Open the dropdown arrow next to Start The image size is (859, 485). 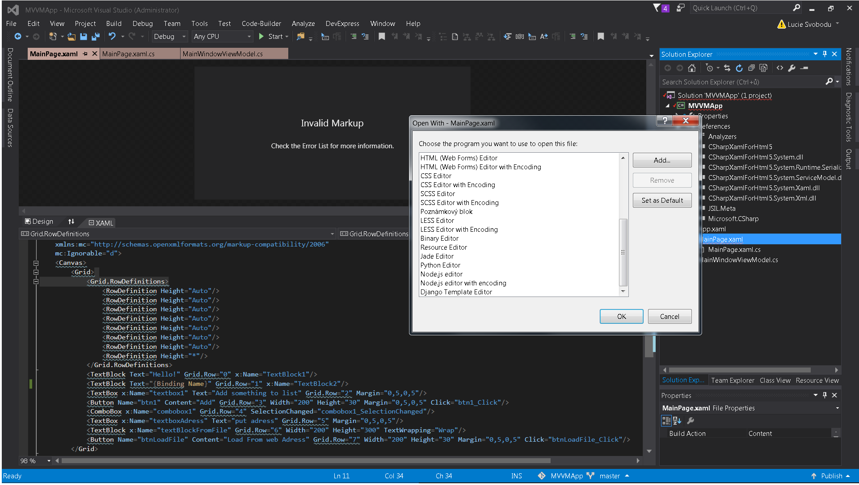(x=286, y=37)
